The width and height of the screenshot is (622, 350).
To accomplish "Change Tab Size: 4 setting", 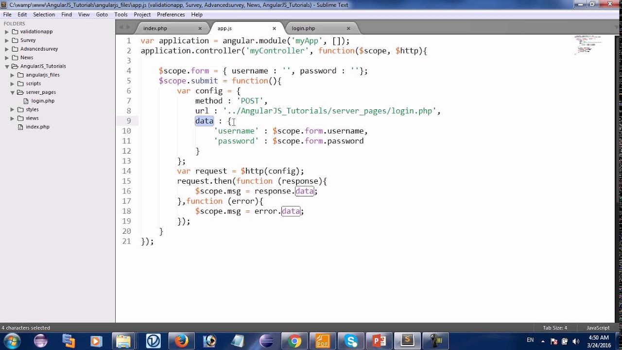I will pyautogui.click(x=555, y=328).
